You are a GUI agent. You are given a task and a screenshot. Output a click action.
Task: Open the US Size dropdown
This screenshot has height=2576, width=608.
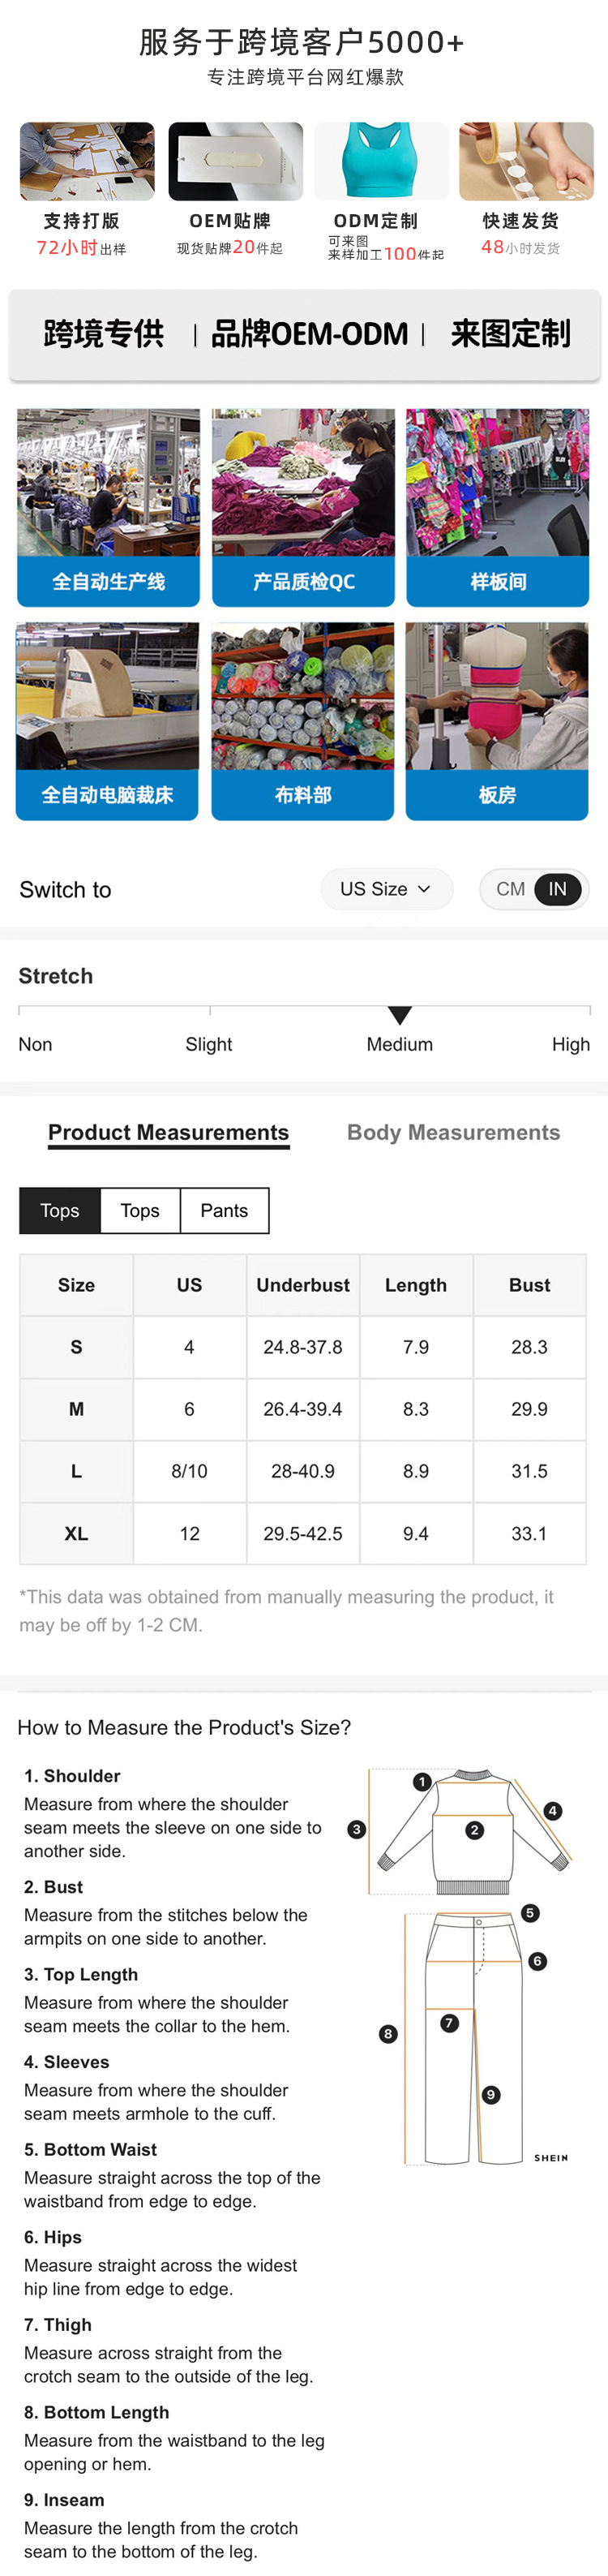[385, 889]
